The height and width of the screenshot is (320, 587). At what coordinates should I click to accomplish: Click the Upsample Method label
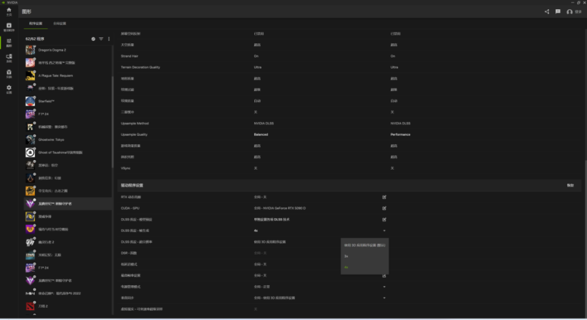pos(135,123)
